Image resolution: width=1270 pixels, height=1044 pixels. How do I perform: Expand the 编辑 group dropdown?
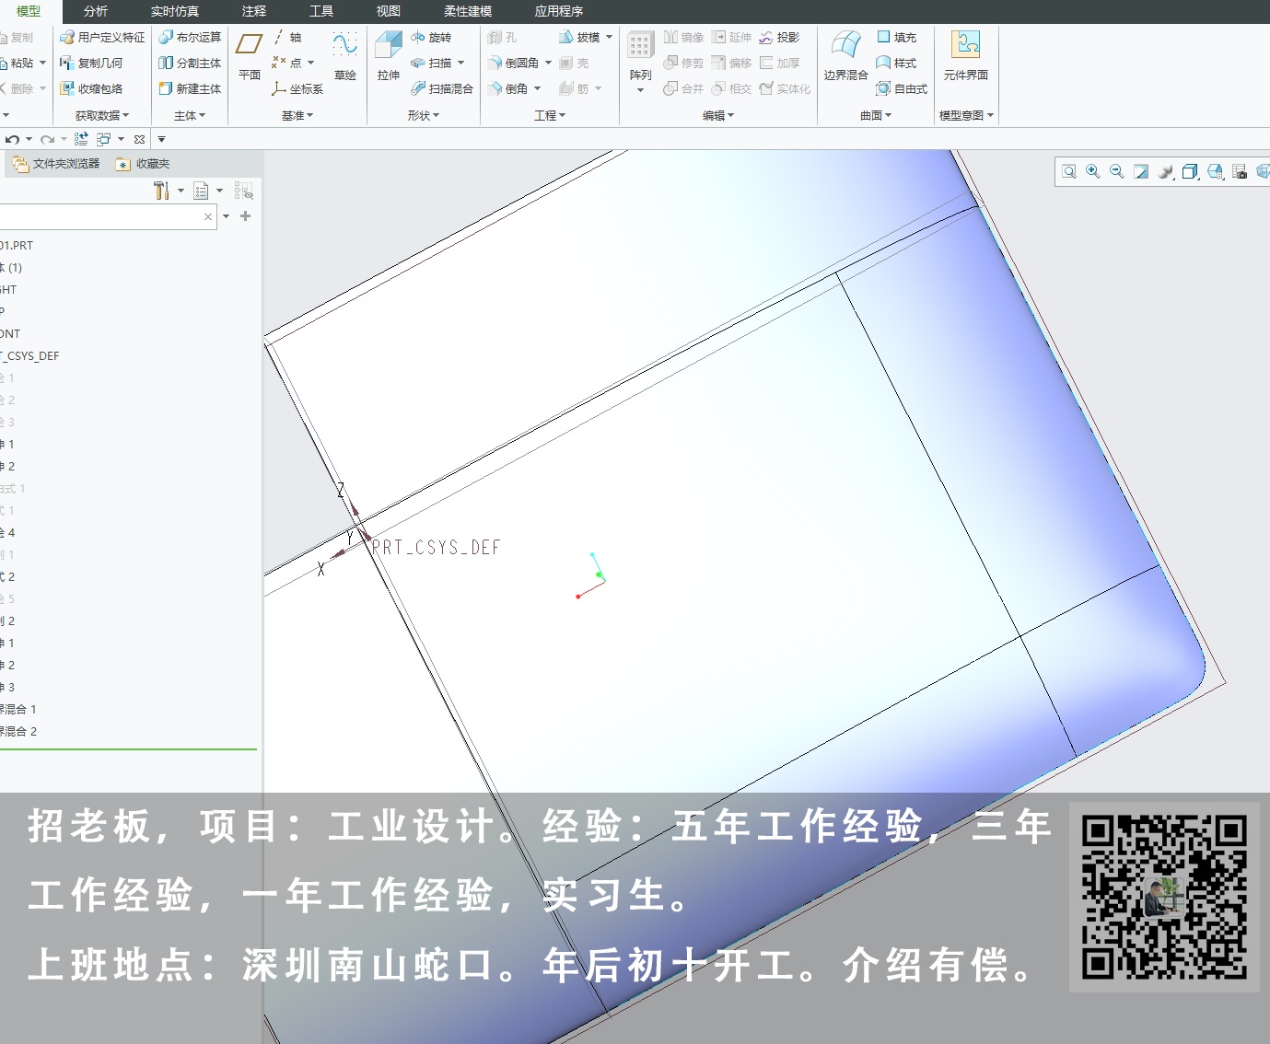(718, 116)
